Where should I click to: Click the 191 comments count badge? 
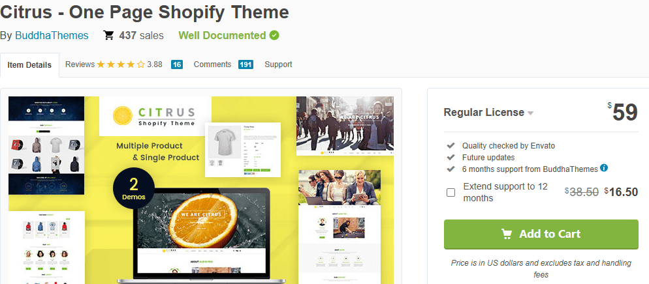246,64
